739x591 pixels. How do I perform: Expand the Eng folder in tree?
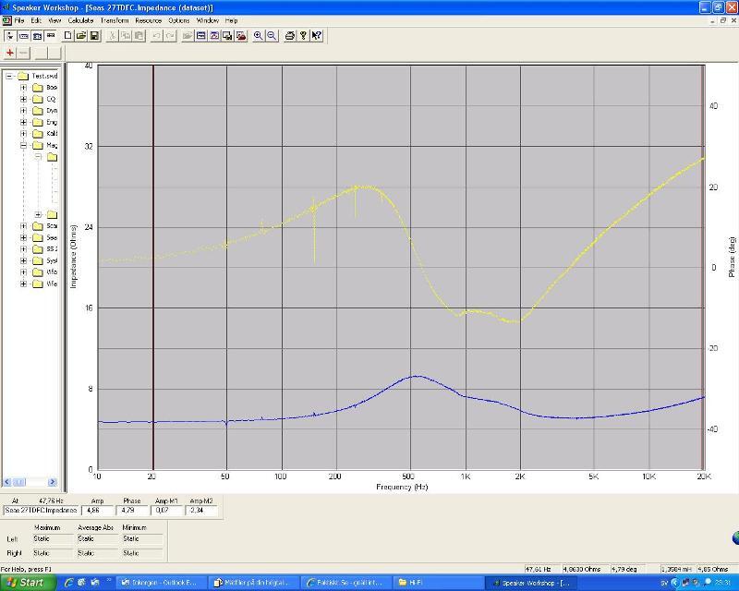click(23, 122)
